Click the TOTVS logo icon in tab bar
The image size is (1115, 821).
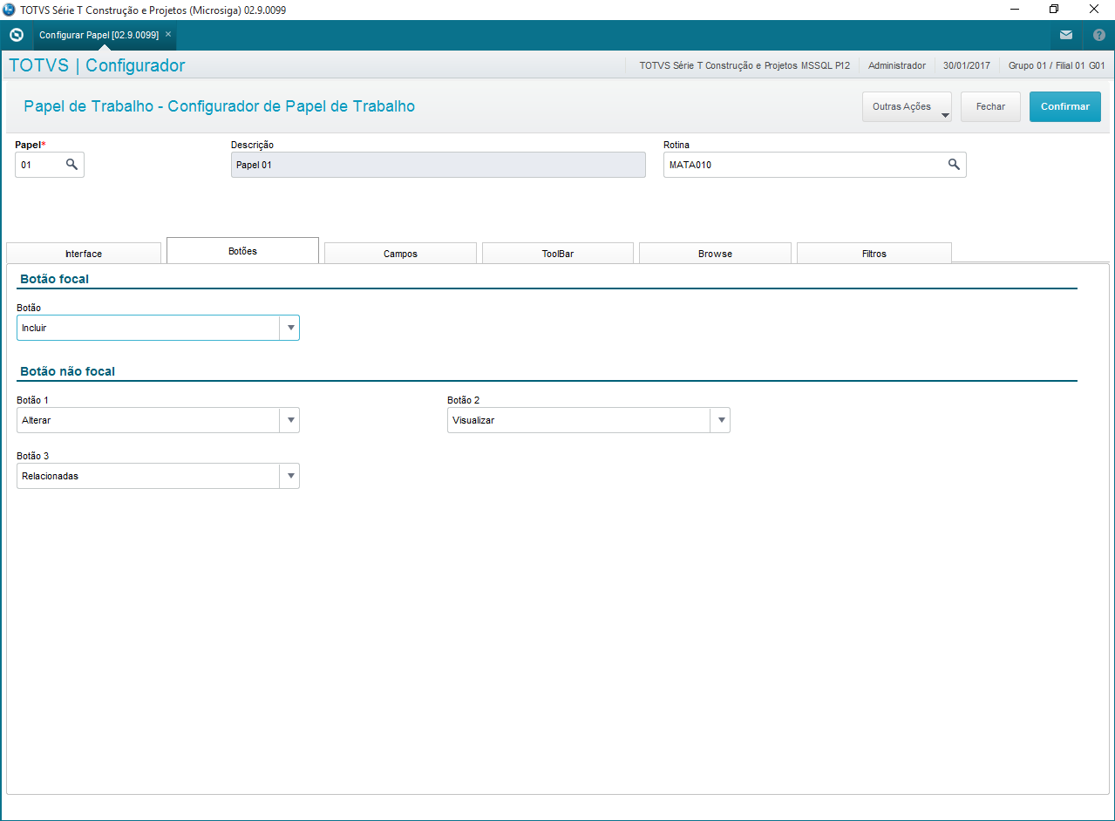tap(16, 35)
